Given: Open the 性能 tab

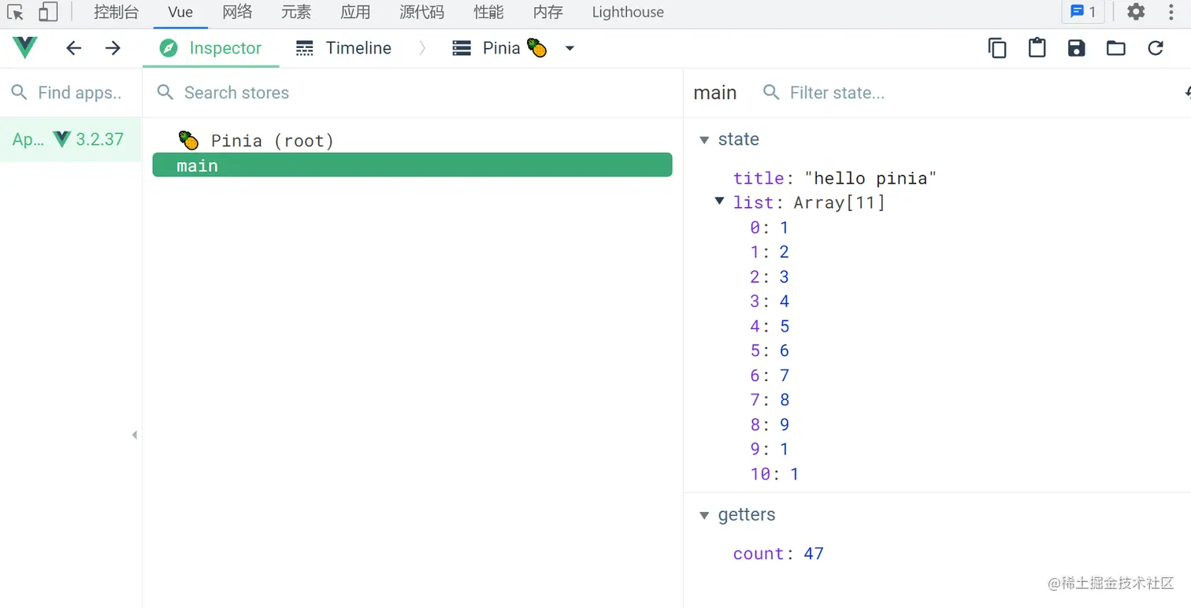Looking at the screenshot, I should pos(488,12).
